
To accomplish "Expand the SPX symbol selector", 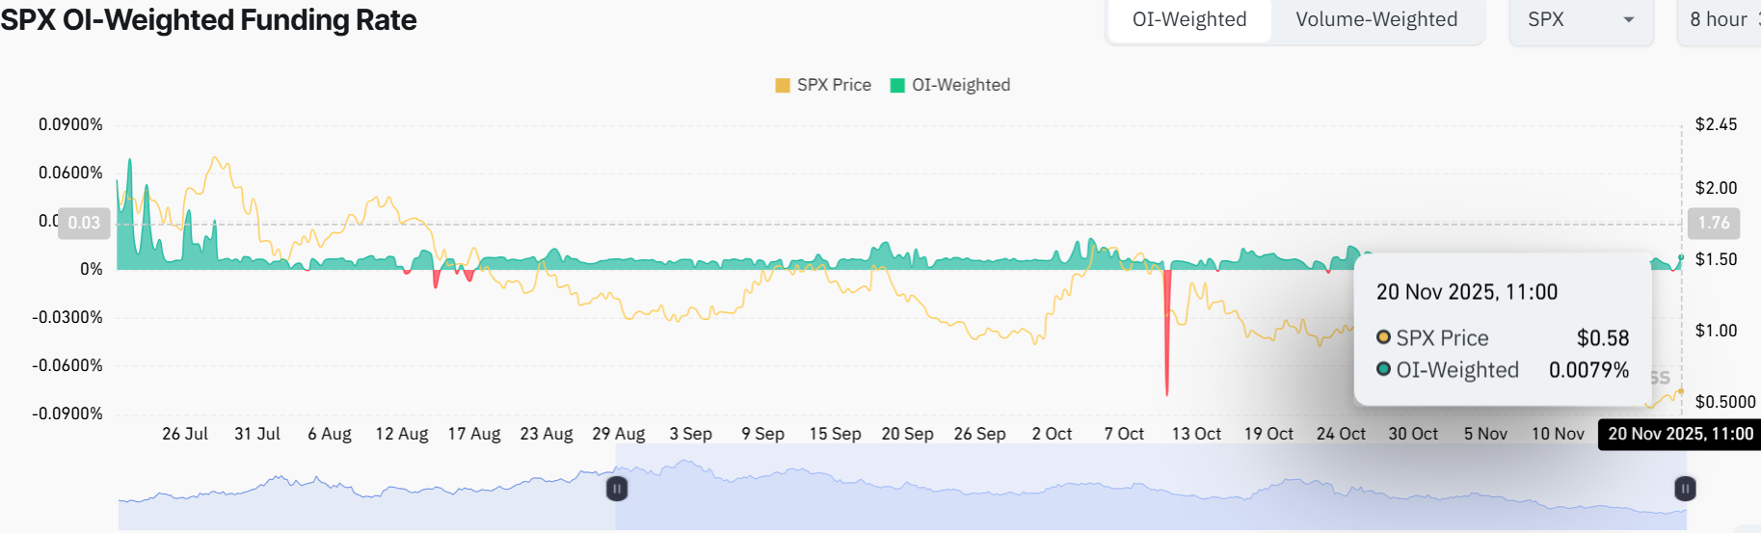I will [1579, 20].
